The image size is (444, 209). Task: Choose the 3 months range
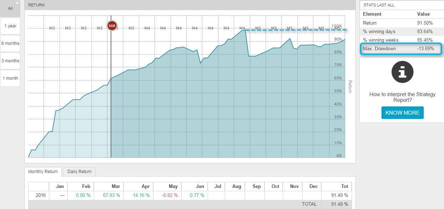coord(10,61)
